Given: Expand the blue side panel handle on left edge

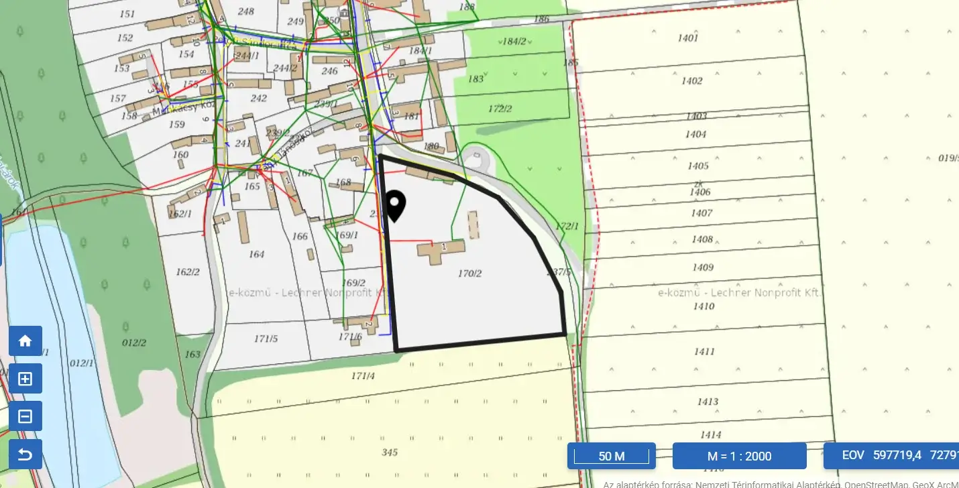Looking at the screenshot, I should 1,240.
